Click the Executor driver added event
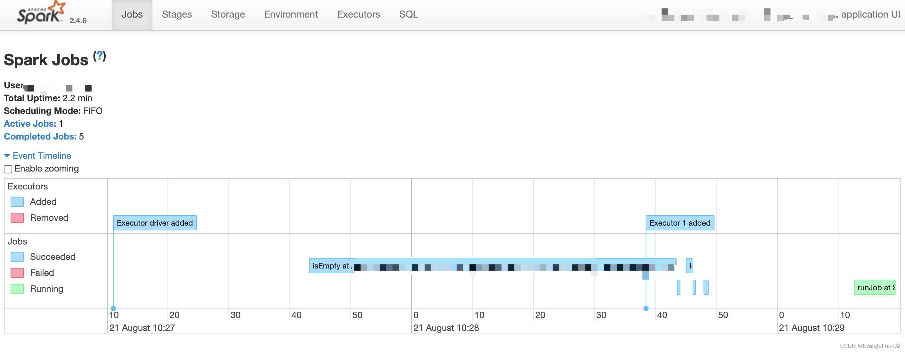Viewport: 905px width, 352px height. tap(155, 223)
